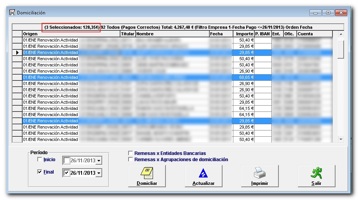
Task: Click the Nombre column header
Action: (172, 34)
